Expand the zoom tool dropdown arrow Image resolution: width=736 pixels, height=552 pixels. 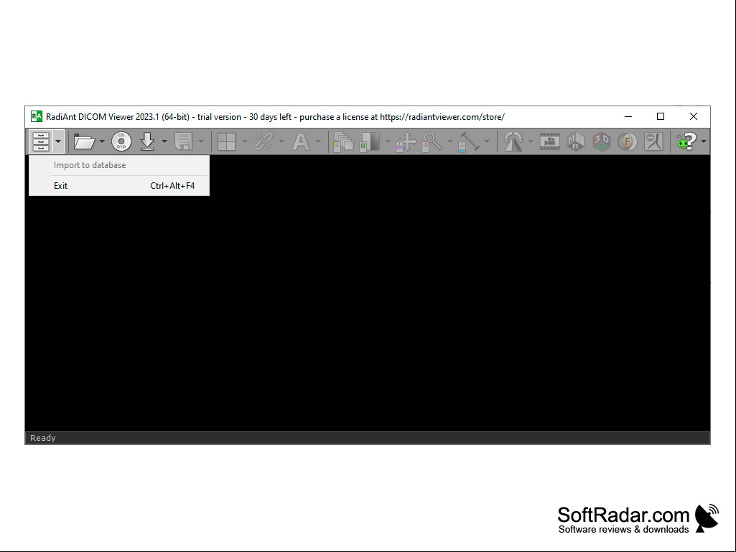coord(449,141)
